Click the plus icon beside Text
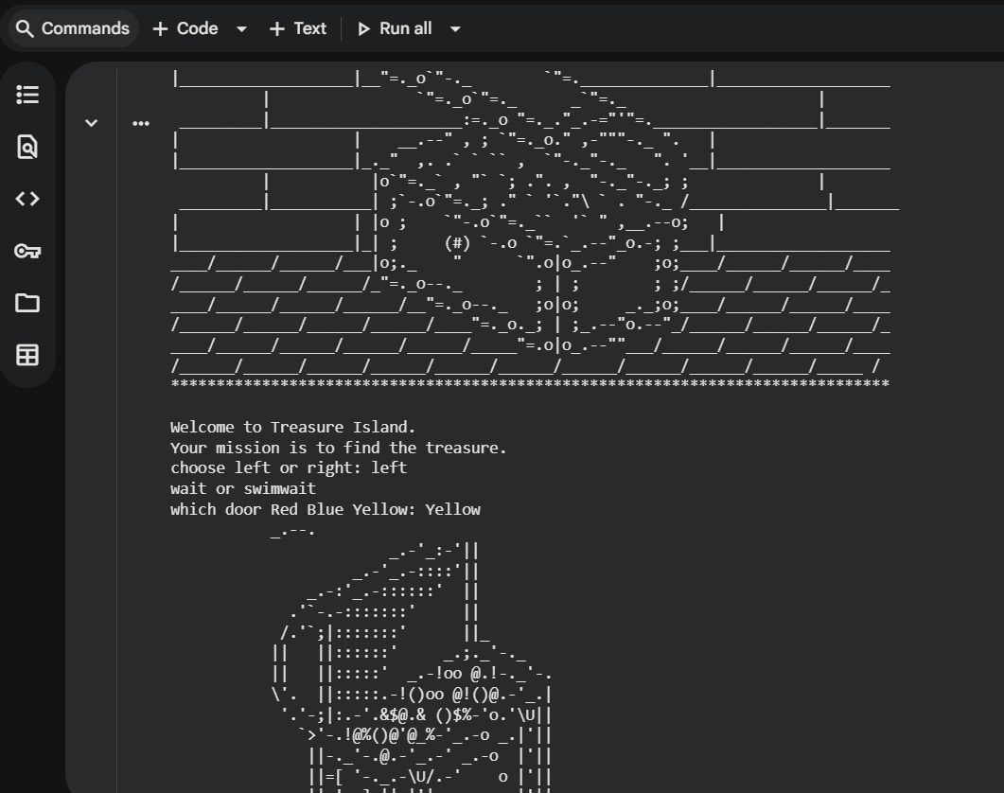1004x793 pixels. click(276, 28)
